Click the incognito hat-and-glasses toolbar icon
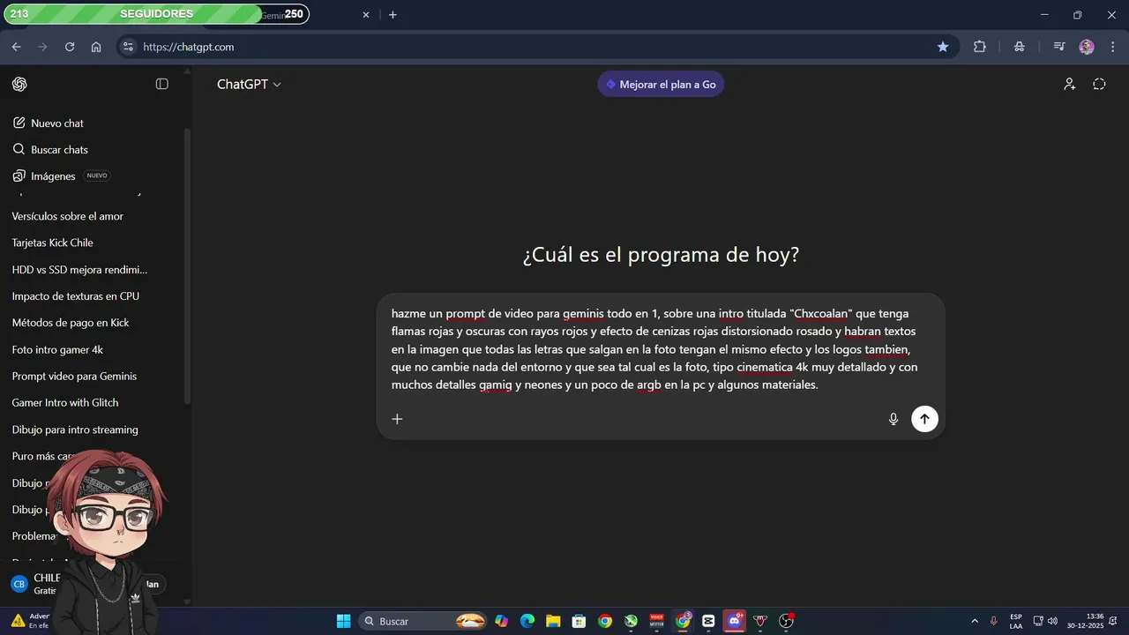 click(x=1020, y=47)
